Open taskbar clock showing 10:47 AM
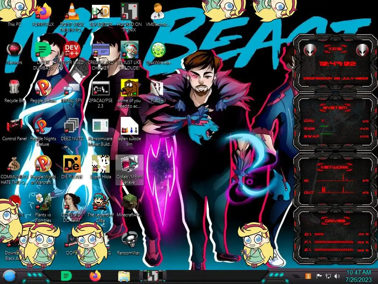Image resolution: width=378 pixels, height=284 pixels. click(x=358, y=276)
